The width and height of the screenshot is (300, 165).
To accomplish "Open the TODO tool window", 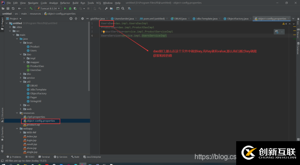I will [30, 157].
